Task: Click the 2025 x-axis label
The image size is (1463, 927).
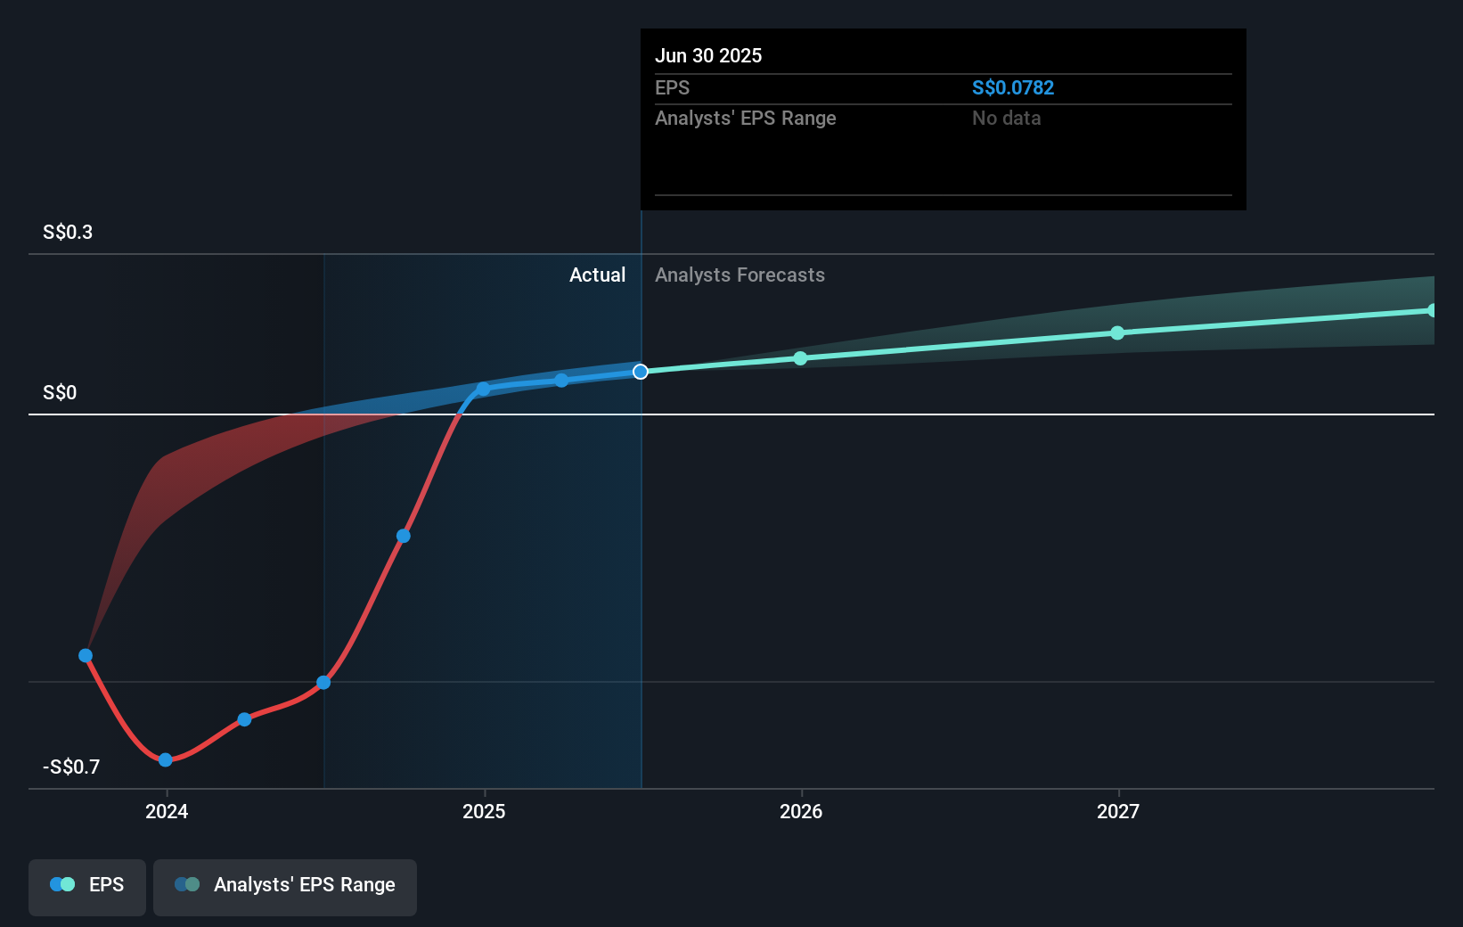Action: [x=484, y=811]
